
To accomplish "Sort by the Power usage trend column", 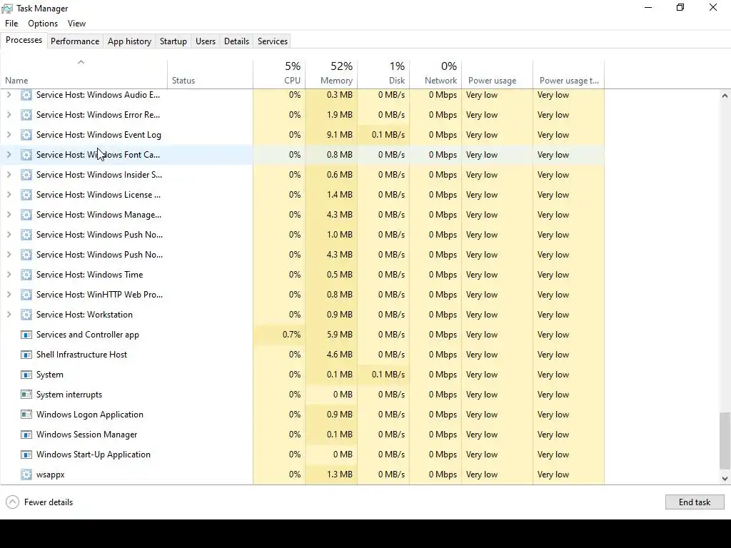I will click(x=569, y=74).
